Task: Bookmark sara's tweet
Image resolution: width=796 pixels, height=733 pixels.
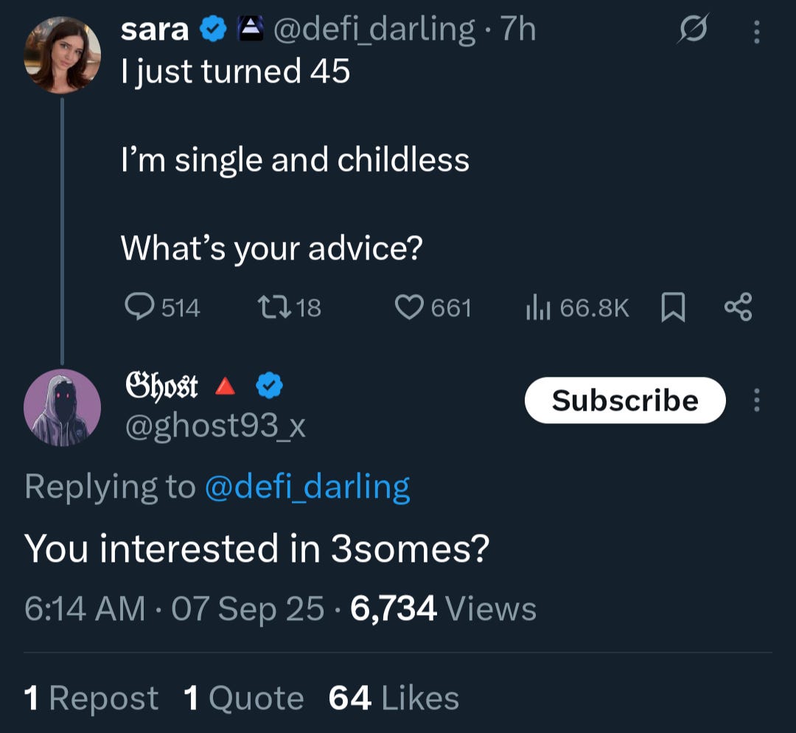Action: coord(673,307)
